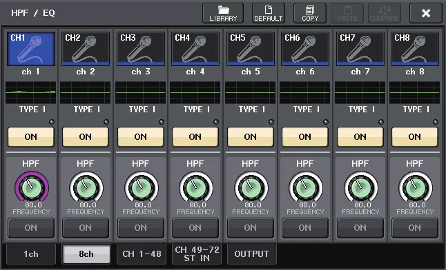This screenshot has height=270, width=446.
Task: Enable the HPF ON button for ch 5
Action: pyautogui.click(x=251, y=228)
